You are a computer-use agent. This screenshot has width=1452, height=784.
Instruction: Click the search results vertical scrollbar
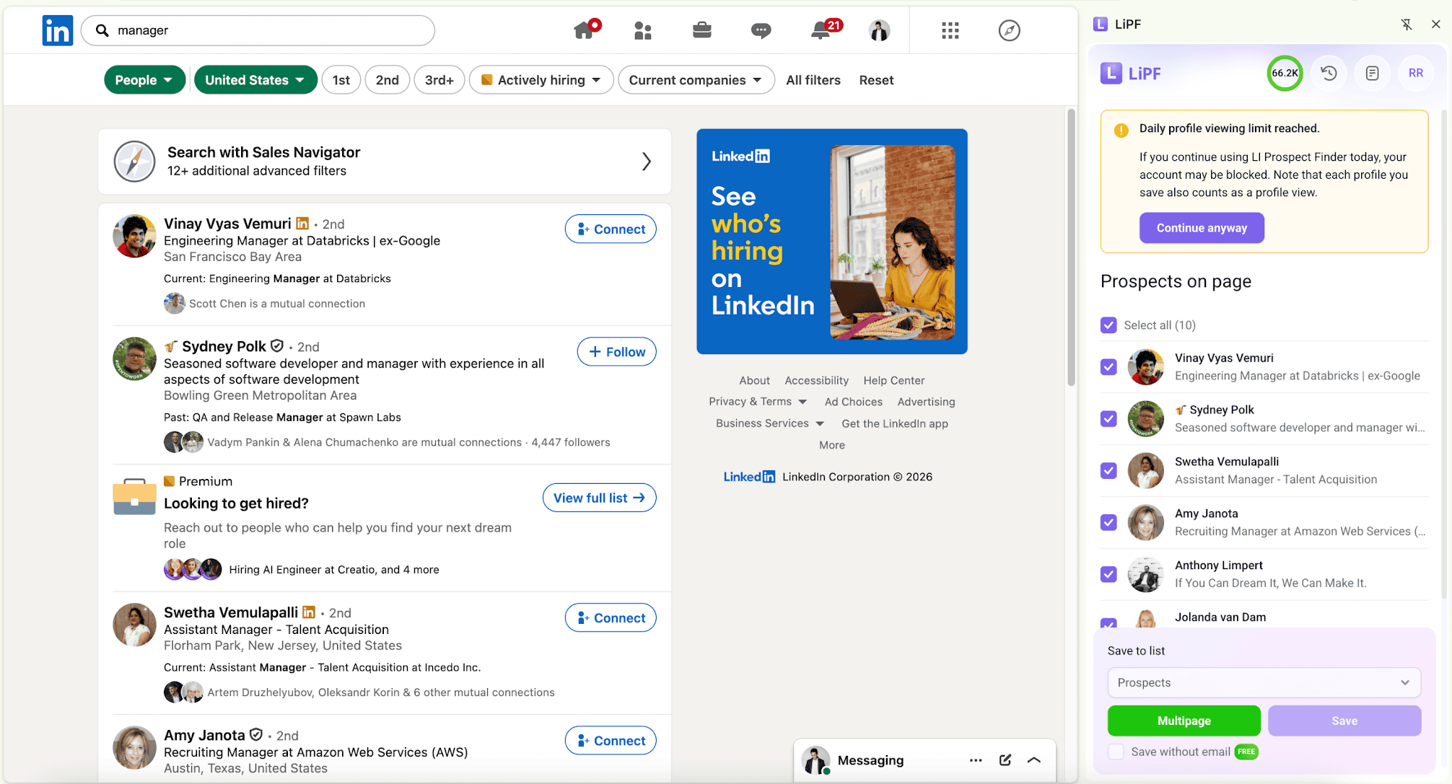[x=1072, y=247]
